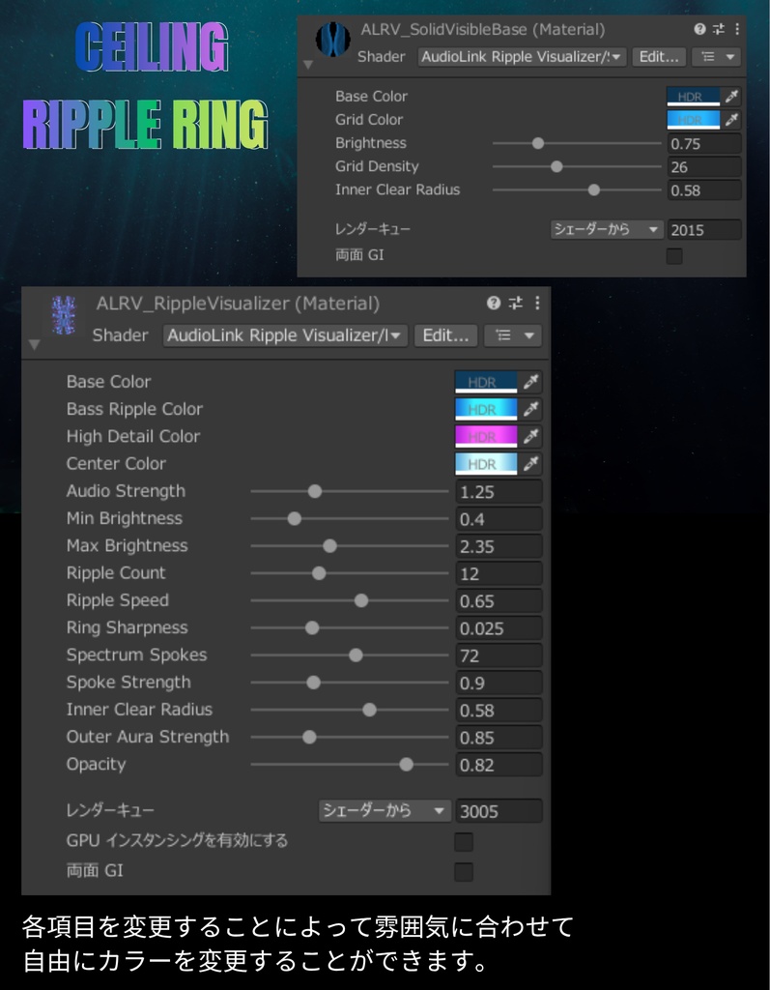The height and width of the screenshot is (990, 770).
Task: Click Audio Strength value field 1.25
Action: click(499, 491)
